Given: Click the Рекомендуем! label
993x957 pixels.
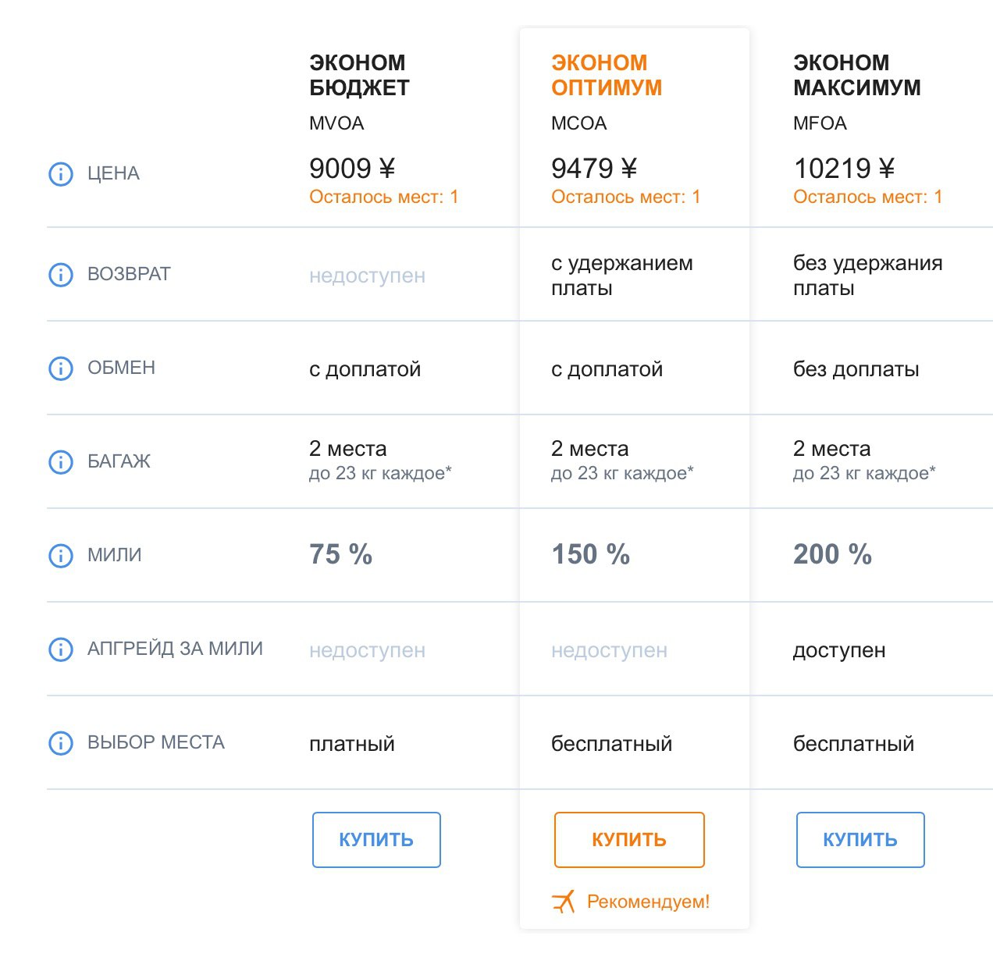Looking at the screenshot, I should coord(649,902).
